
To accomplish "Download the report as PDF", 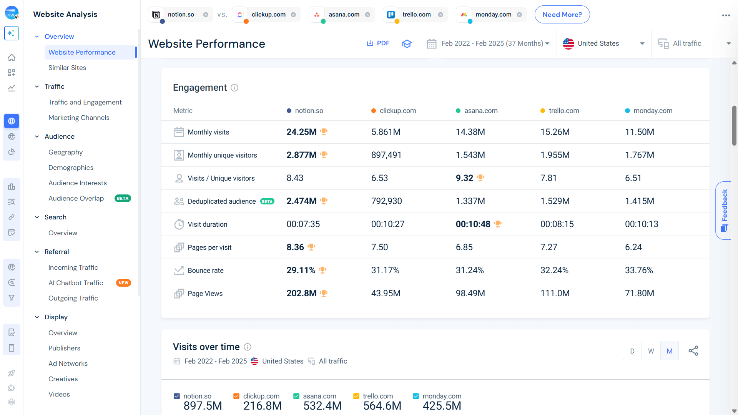I will point(378,43).
